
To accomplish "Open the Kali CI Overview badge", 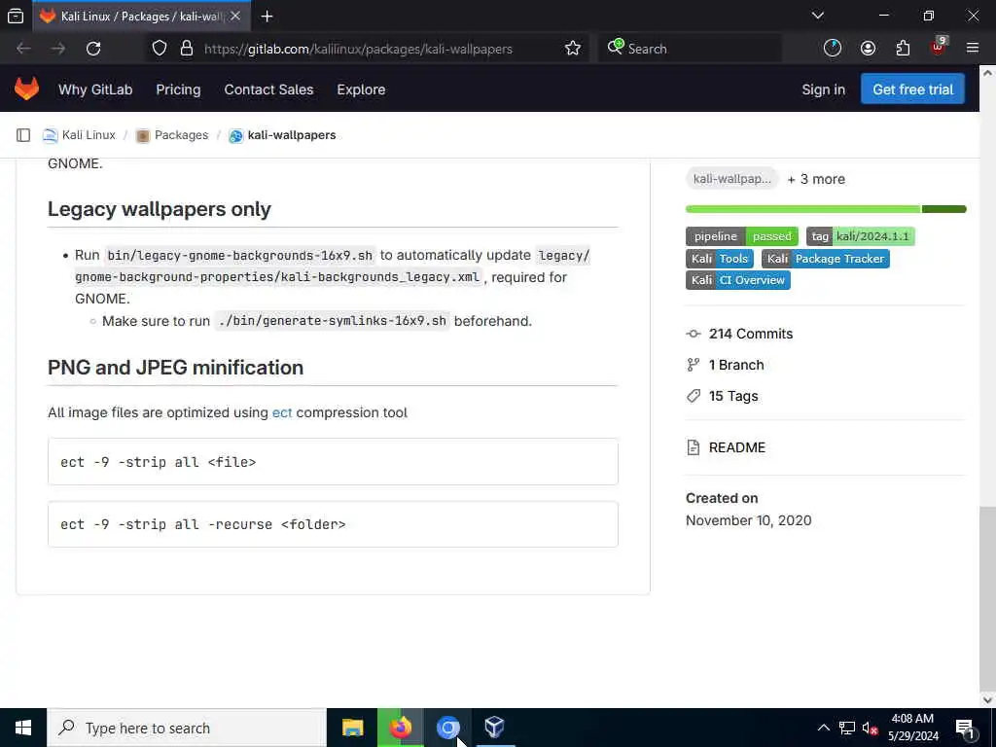I will (x=738, y=280).
